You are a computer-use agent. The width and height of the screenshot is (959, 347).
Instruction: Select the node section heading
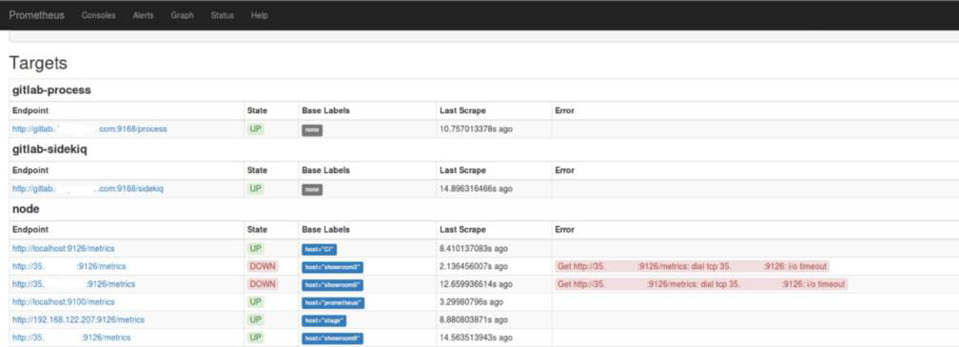[x=26, y=209]
